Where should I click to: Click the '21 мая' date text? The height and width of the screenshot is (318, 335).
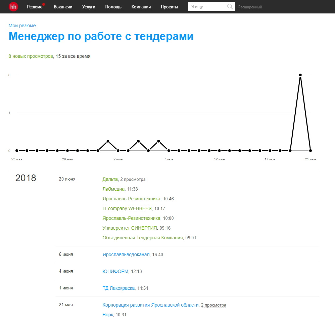pos(66,305)
